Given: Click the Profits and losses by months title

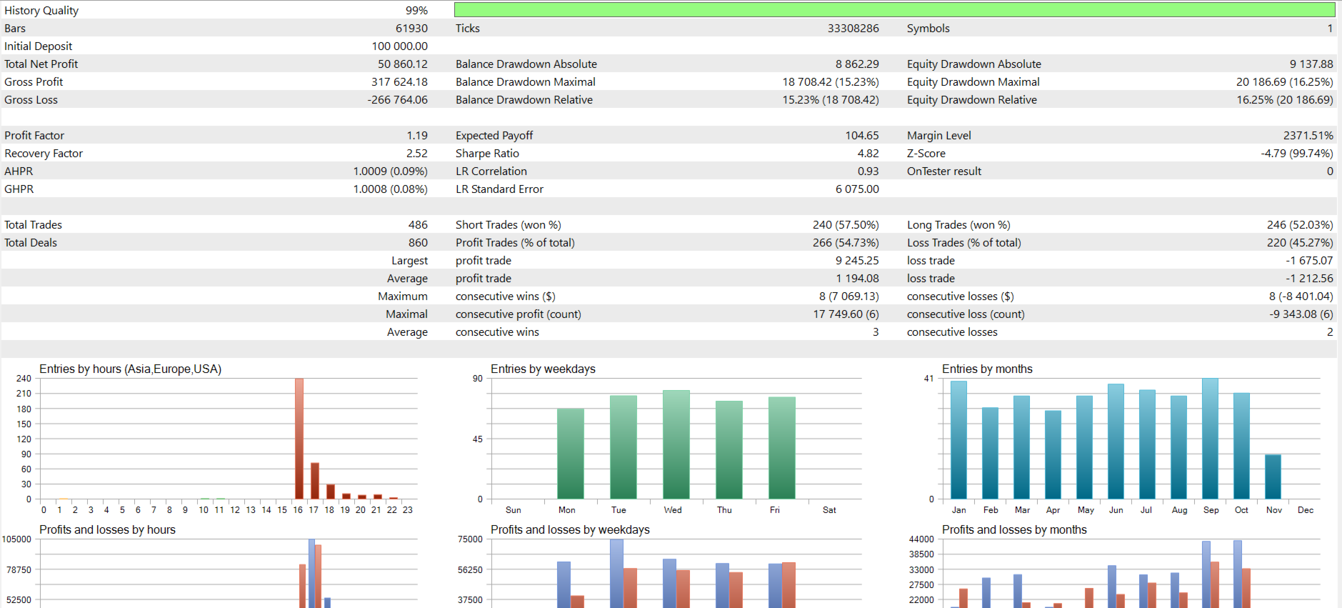Looking at the screenshot, I should pos(1014,529).
